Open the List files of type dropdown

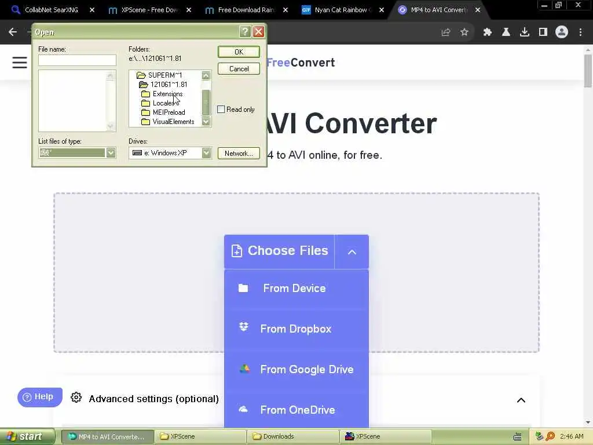pyautogui.click(x=111, y=153)
